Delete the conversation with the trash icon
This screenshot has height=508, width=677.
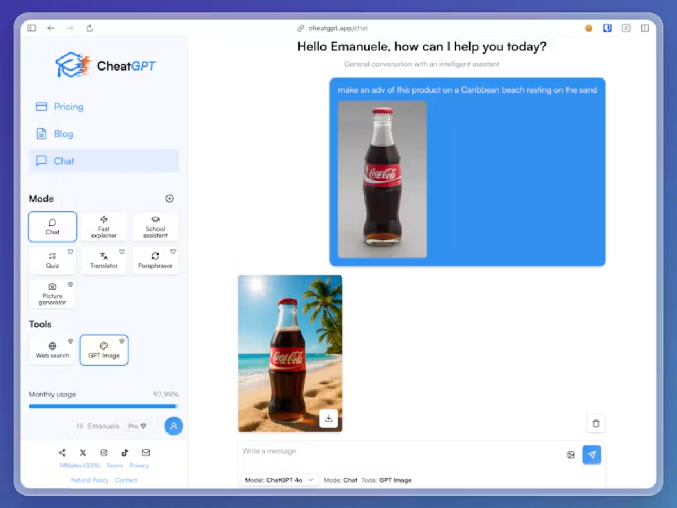click(596, 423)
